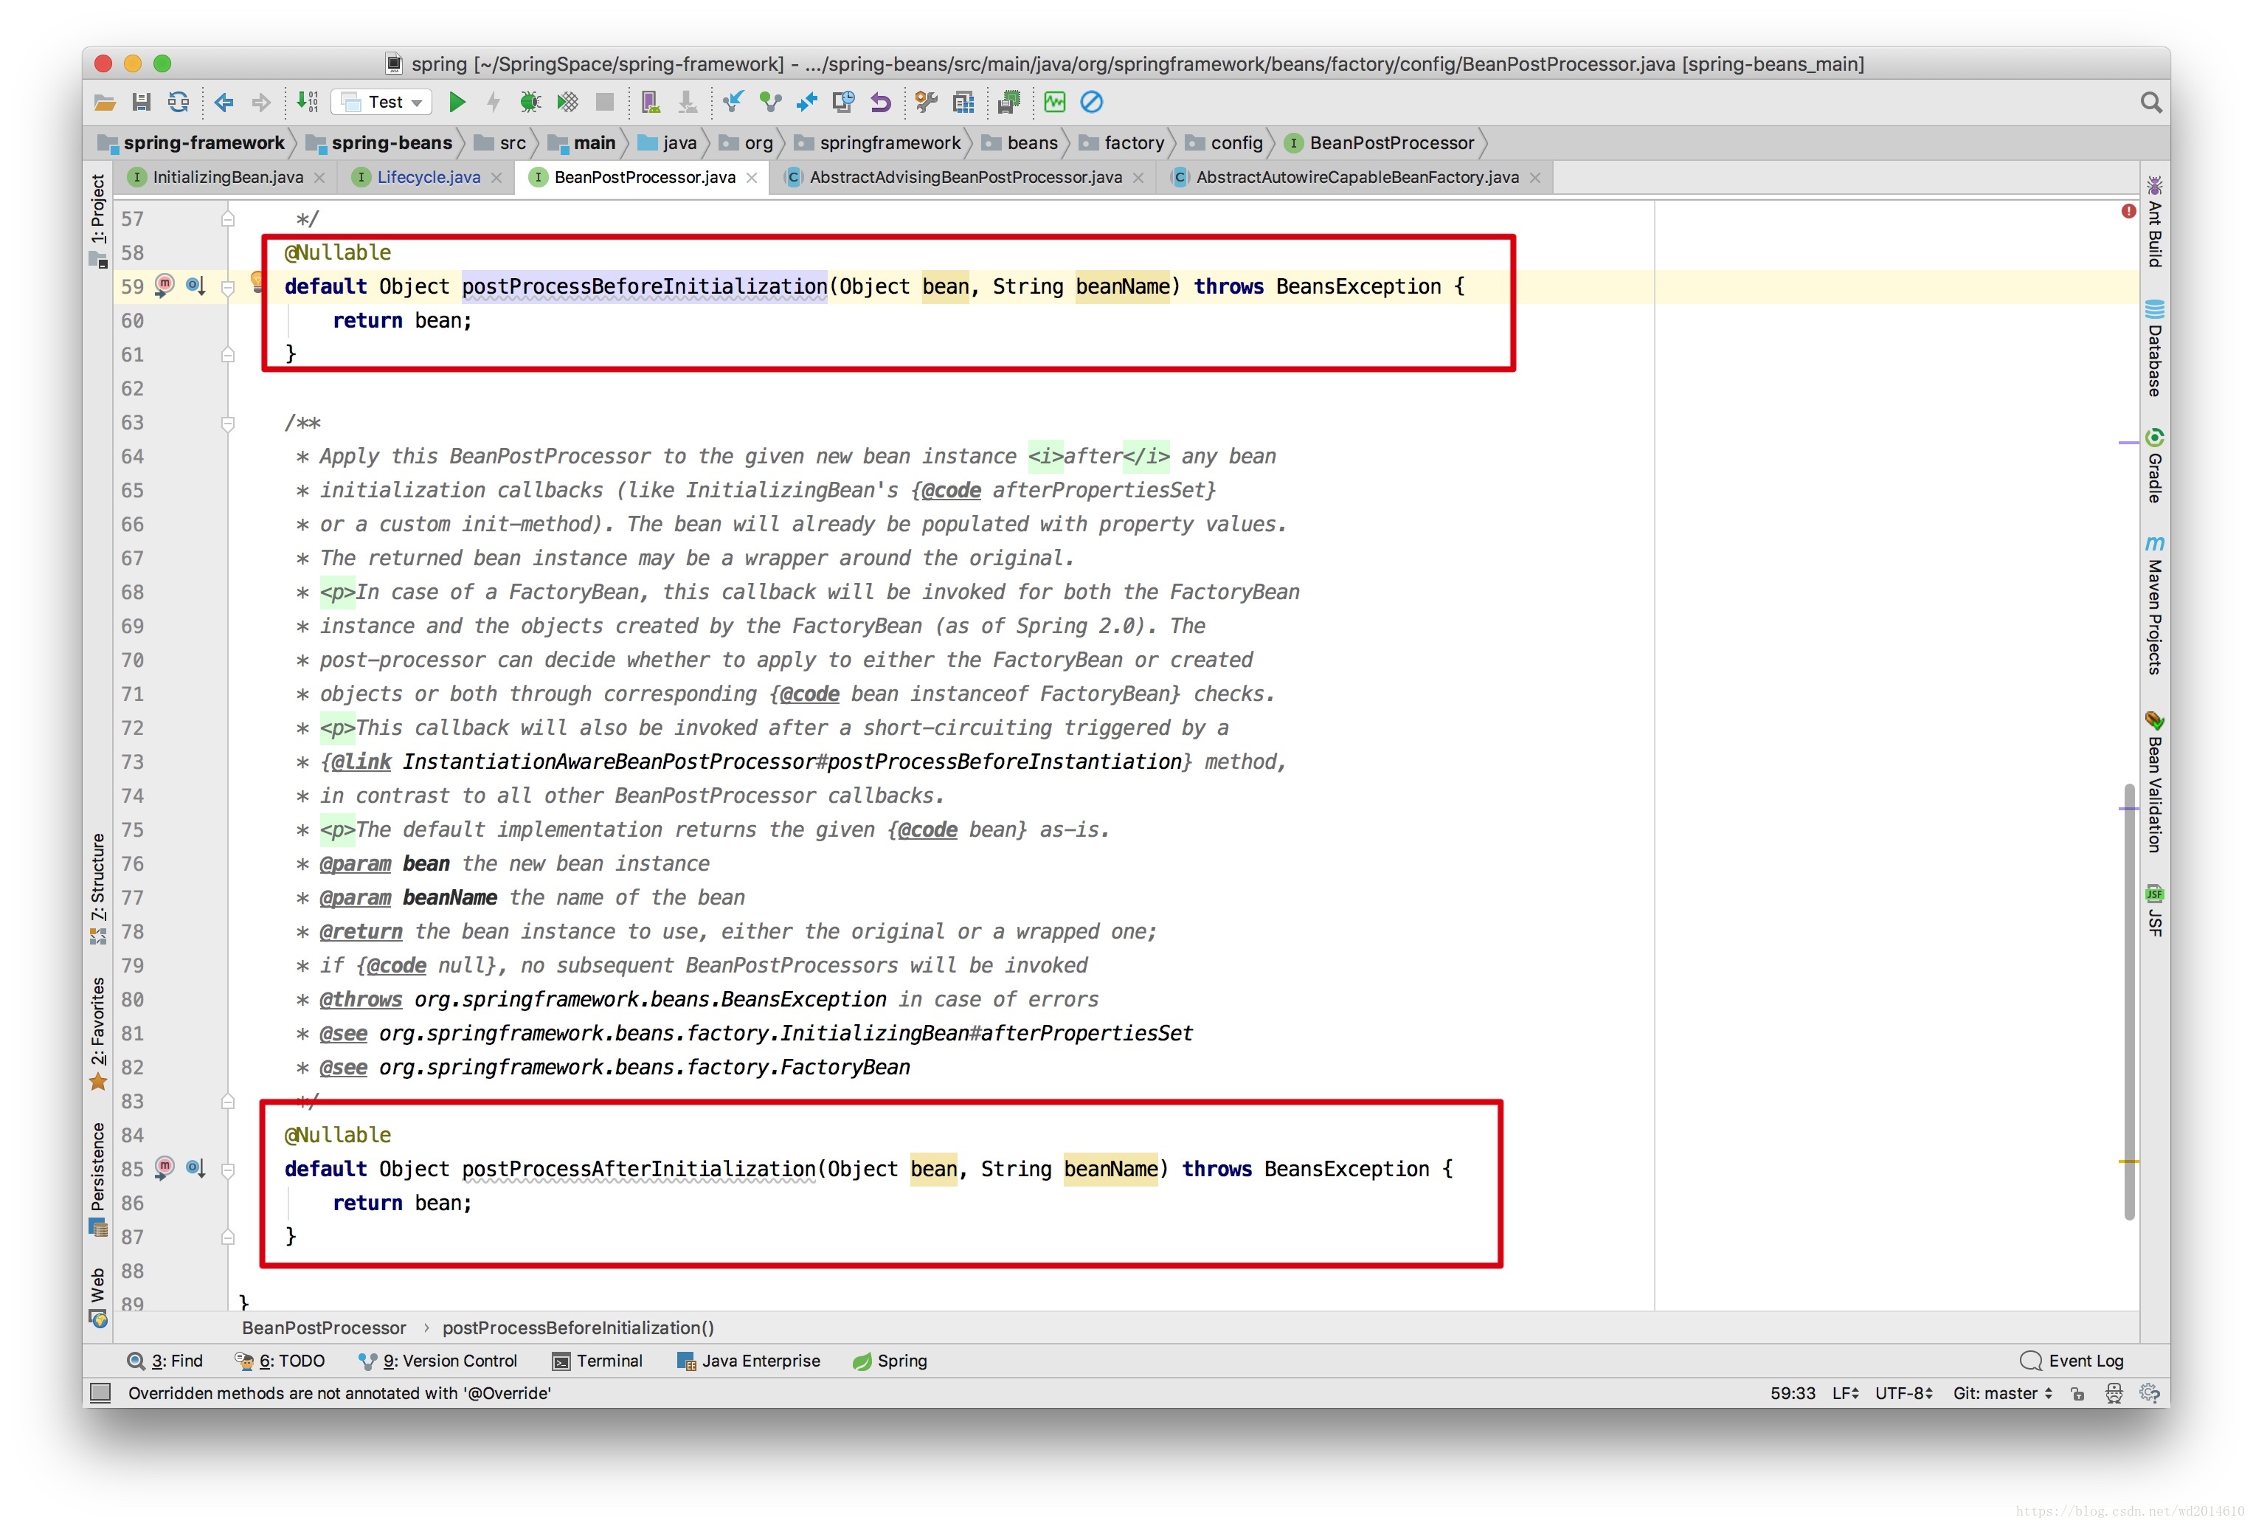This screenshot has width=2253, height=1526.
Task: Click the factory folder breadcrumb
Action: [1121, 142]
